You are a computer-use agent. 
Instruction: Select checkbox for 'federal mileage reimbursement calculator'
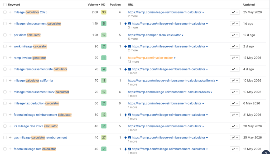tap(5, 115)
